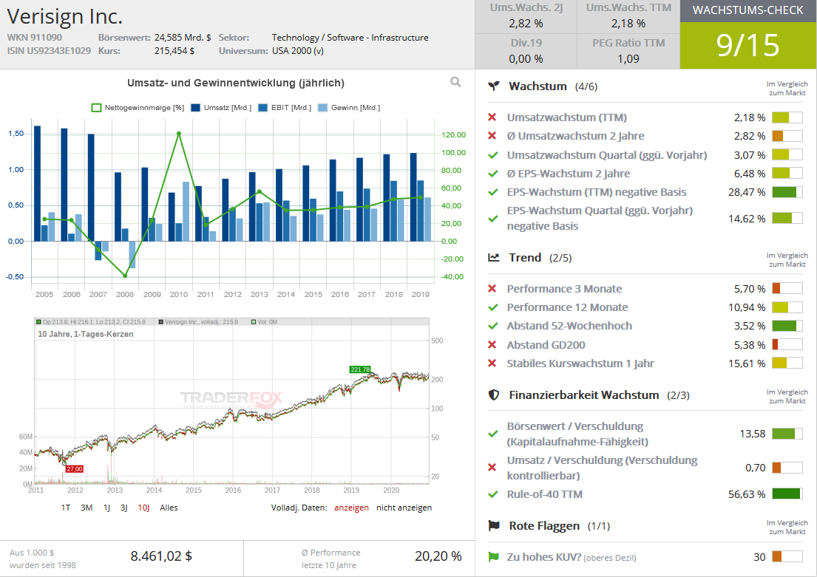Image resolution: width=817 pixels, height=577 pixels.
Task: Toggle the Gewinn legend series
Action: pyautogui.click(x=348, y=108)
